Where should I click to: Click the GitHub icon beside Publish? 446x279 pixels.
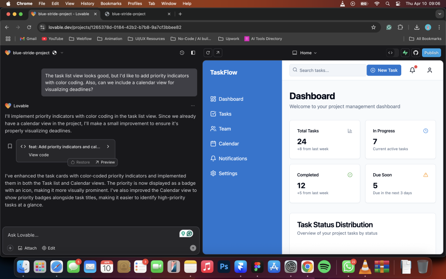click(x=416, y=53)
